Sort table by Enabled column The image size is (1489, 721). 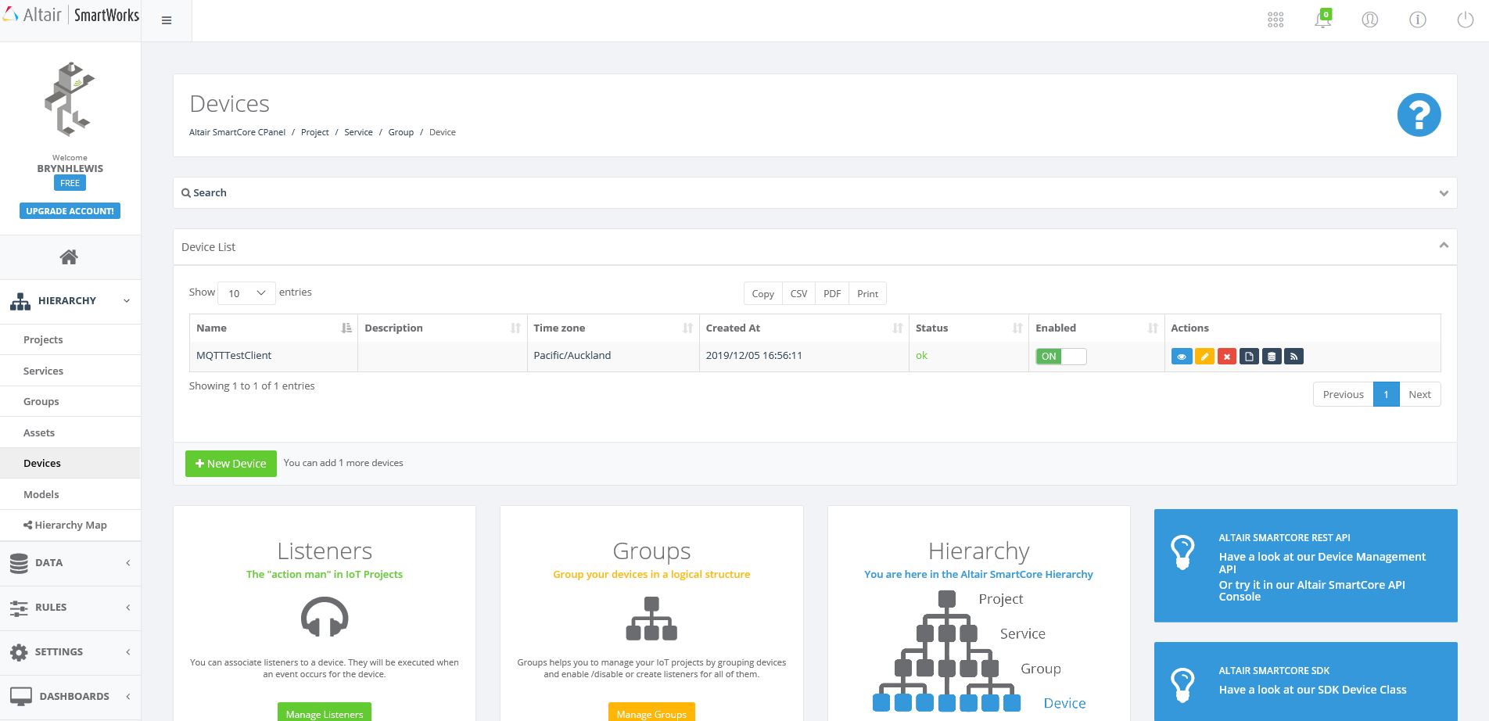[1096, 328]
